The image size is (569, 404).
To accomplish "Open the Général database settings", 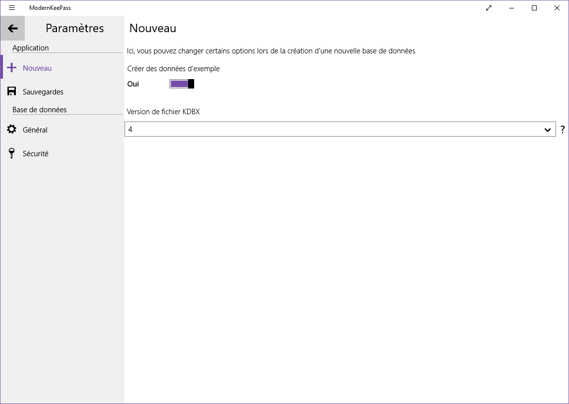I will point(35,130).
